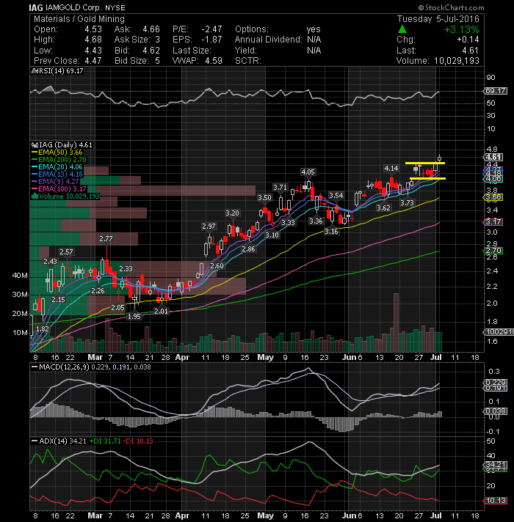Viewport: 514px width, 522px height.
Task: Click the EPS -1.87 value
Action: [x=211, y=40]
